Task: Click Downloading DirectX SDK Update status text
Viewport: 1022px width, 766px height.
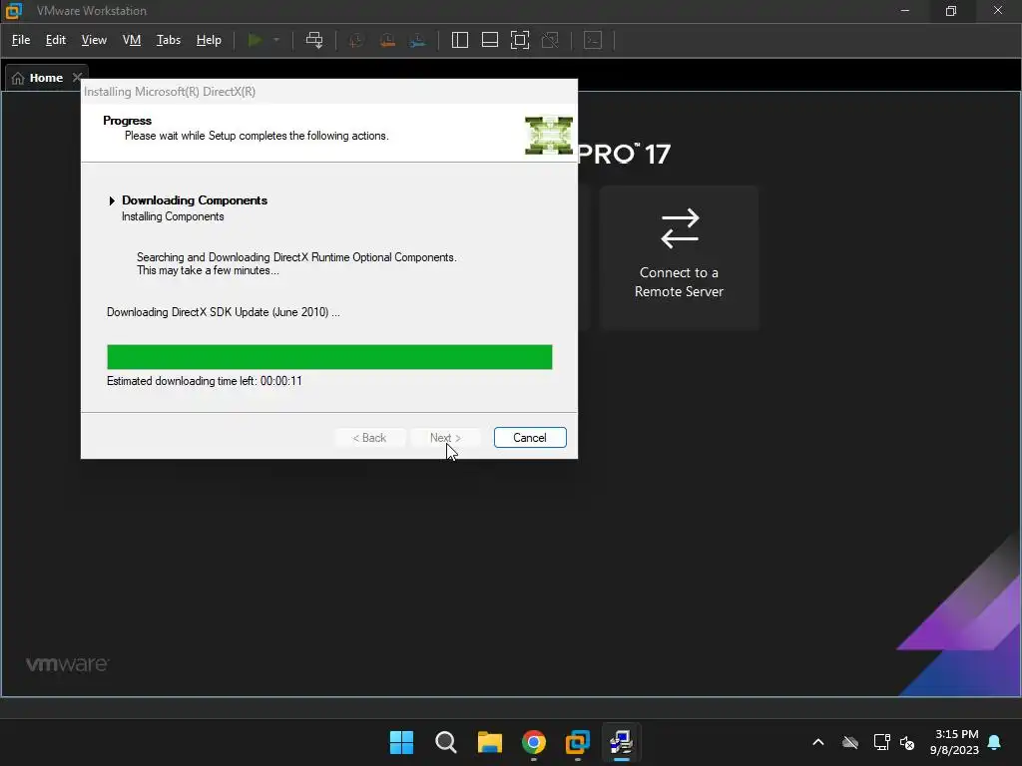Action: click(x=223, y=312)
